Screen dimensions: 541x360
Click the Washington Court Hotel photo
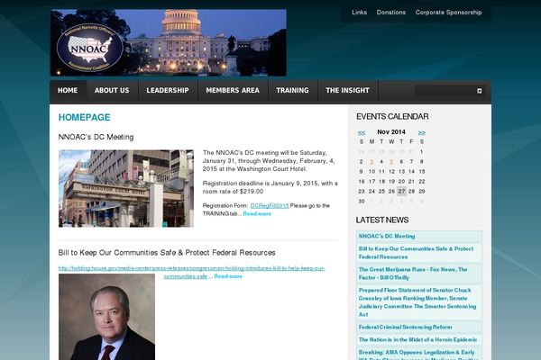pos(126,188)
